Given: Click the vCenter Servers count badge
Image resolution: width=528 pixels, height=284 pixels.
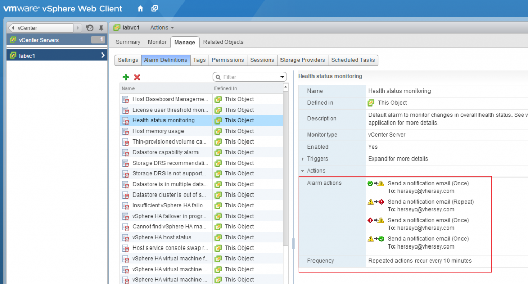Looking at the screenshot, I should (98, 40).
